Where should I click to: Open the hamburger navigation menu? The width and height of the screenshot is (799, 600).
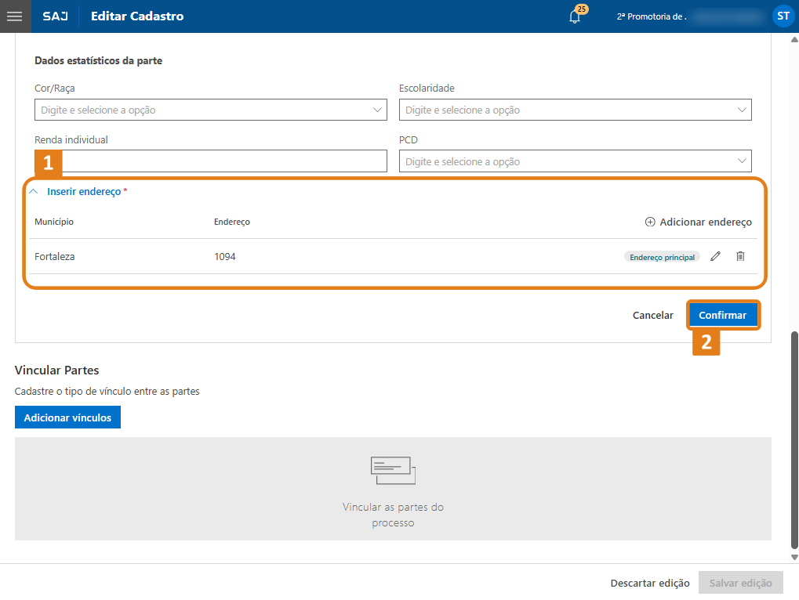pos(15,16)
